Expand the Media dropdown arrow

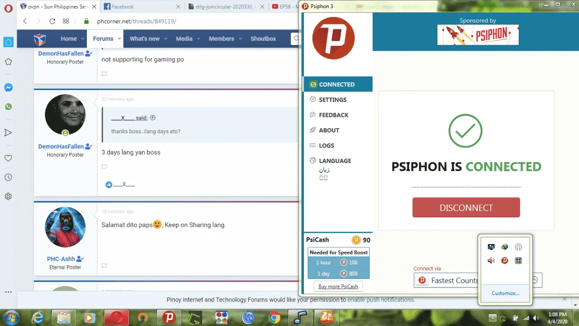[x=199, y=39]
